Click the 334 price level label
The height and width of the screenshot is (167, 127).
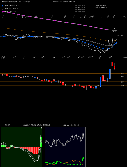(122, 77)
